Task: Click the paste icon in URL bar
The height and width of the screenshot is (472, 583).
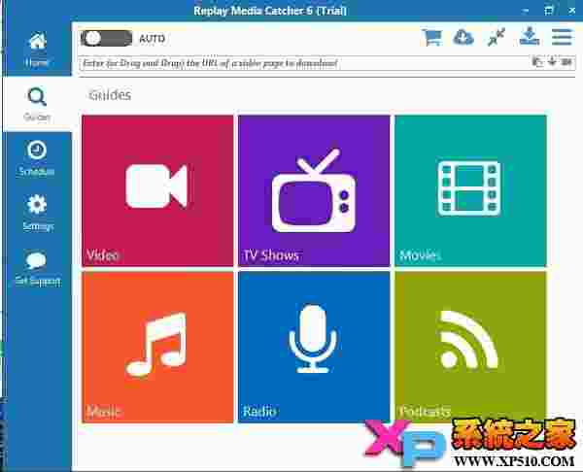Action: tap(537, 62)
